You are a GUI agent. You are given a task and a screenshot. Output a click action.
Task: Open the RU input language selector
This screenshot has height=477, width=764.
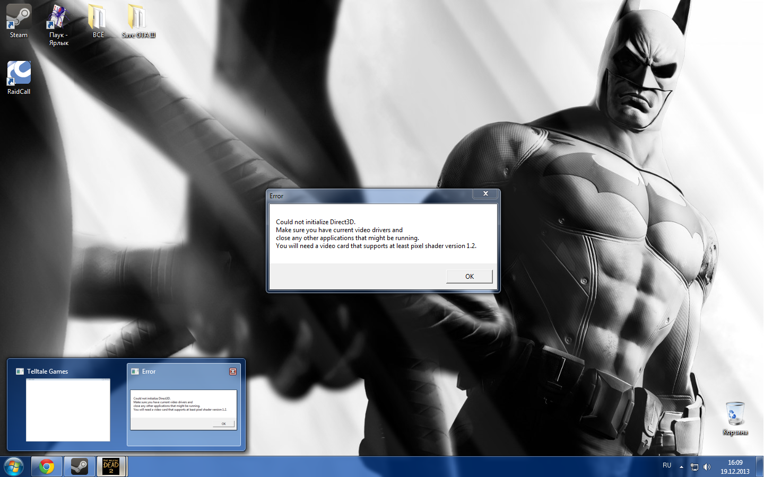pyautogui.click(x=667, y=465)
